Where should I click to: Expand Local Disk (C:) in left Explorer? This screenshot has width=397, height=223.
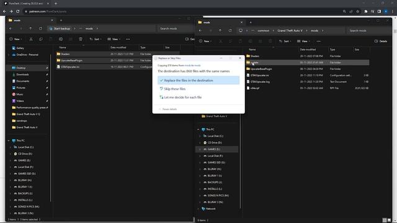tap(11, 147)
